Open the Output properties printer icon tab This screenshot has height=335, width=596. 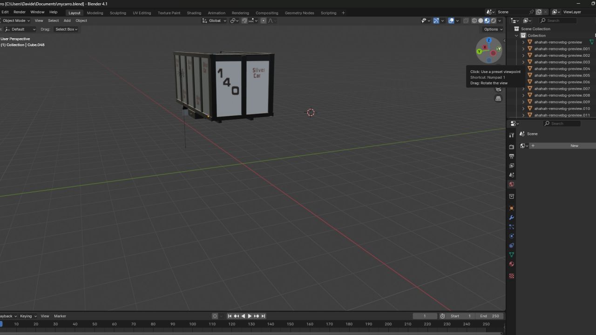(511, 156)
